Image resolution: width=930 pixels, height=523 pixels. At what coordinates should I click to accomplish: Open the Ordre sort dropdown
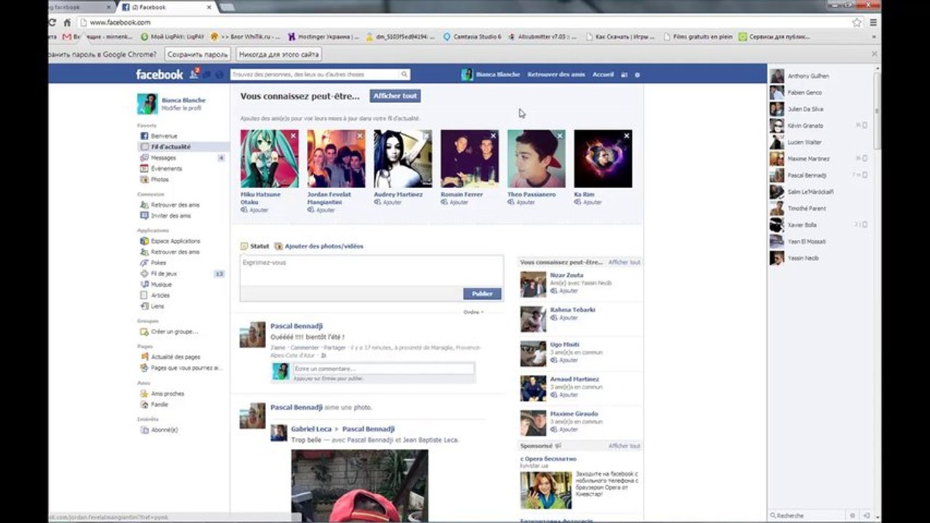[x=473, y=312]
